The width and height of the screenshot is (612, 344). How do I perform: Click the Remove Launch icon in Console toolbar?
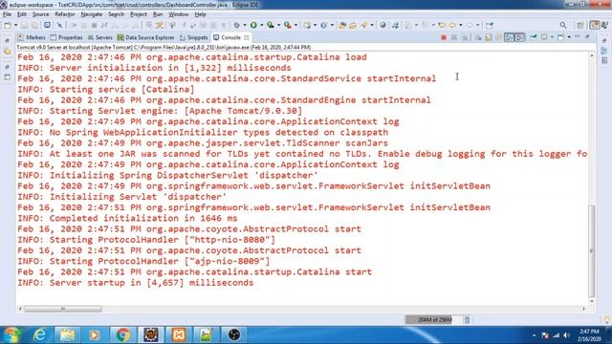[x=454, y=37]
